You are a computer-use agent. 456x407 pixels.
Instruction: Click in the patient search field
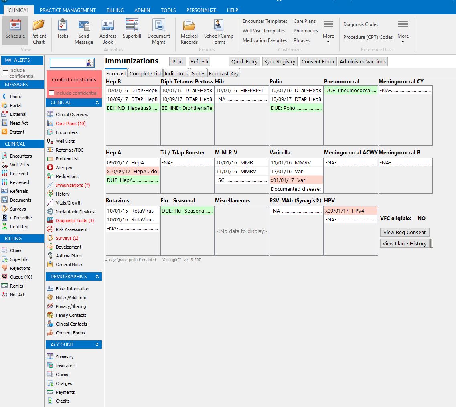[67, 63]
